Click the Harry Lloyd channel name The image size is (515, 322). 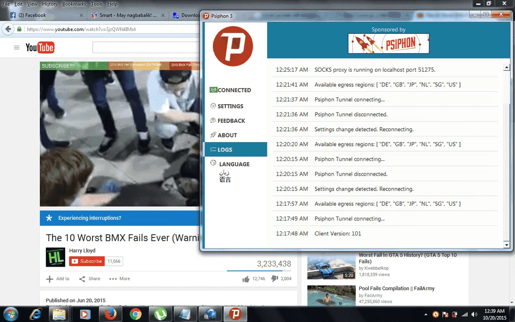82,250
